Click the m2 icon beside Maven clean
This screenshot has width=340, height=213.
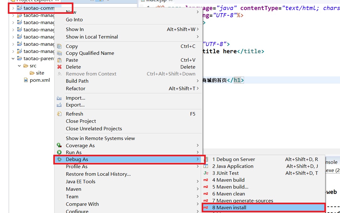coord(206,194)
